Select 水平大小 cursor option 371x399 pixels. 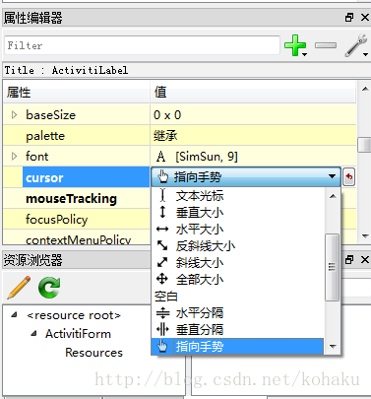point(238,230)
